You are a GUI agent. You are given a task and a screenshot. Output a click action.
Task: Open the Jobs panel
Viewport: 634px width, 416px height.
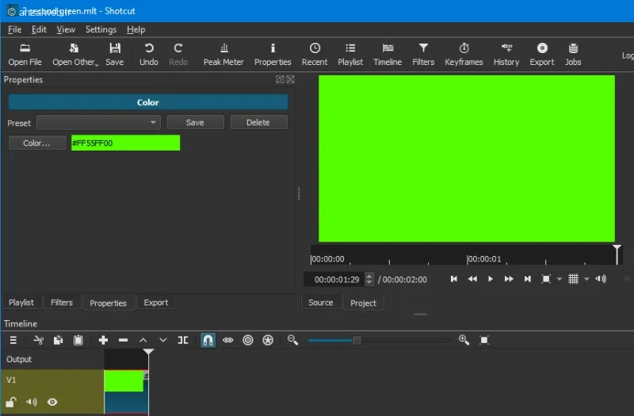pyautogui.click(x=573, y=55)
